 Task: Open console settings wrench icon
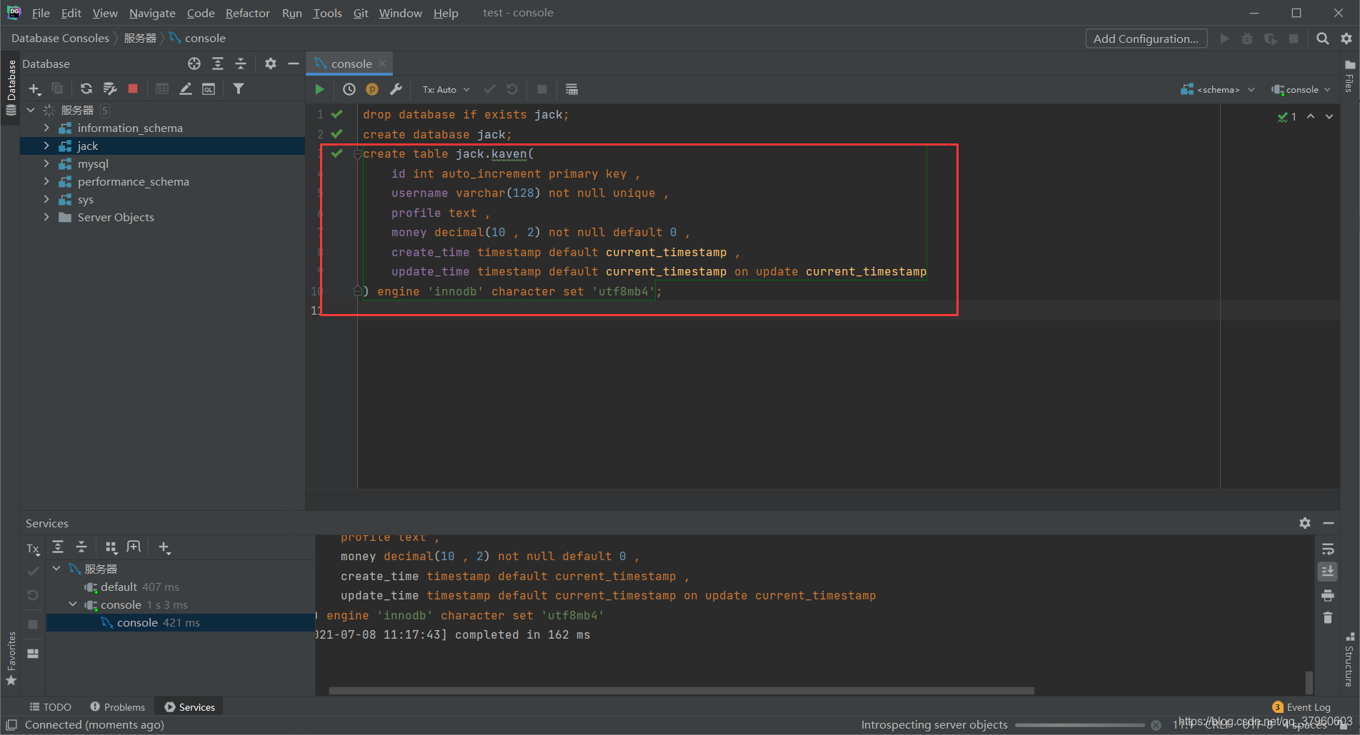(x=396, y=89)
